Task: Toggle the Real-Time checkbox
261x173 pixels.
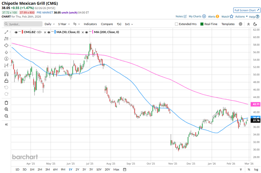Action: click(x=202, y=24)
